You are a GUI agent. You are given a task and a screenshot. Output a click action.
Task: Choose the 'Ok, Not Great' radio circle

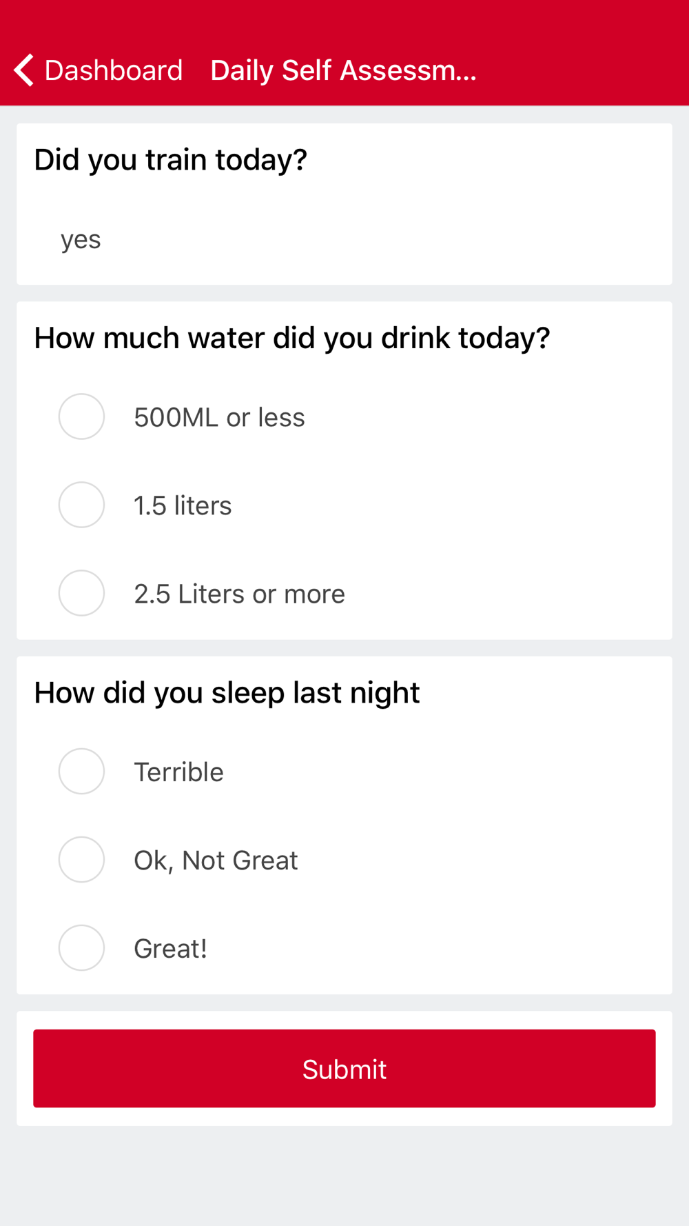point(81,859)
